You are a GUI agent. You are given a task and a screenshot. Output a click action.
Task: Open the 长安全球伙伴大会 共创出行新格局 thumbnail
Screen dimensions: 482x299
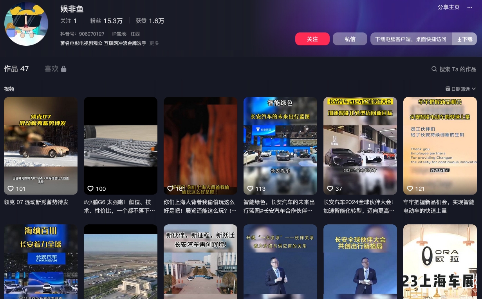(360, 261)
